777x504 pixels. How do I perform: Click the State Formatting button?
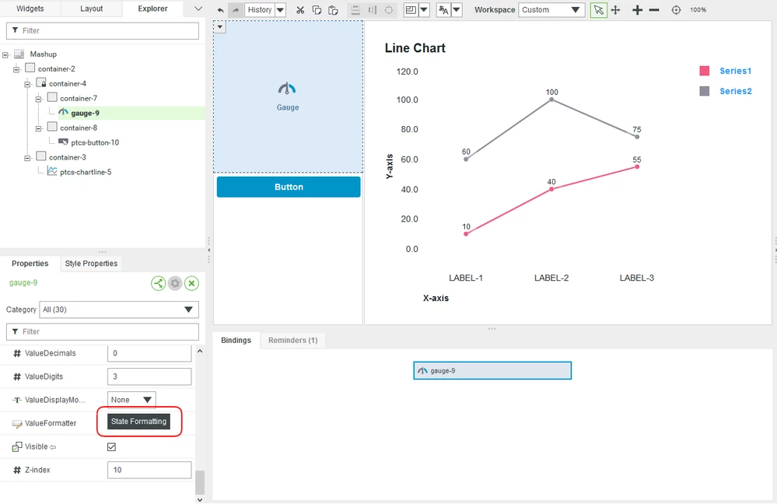point(138,422)
